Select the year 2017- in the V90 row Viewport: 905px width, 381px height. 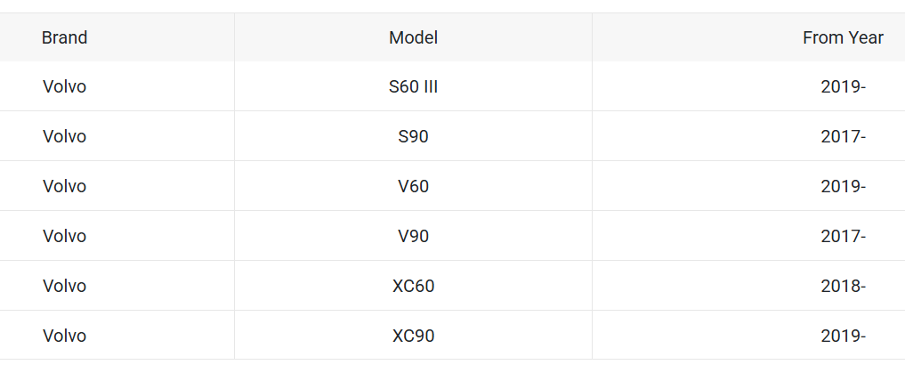[843, 237]
